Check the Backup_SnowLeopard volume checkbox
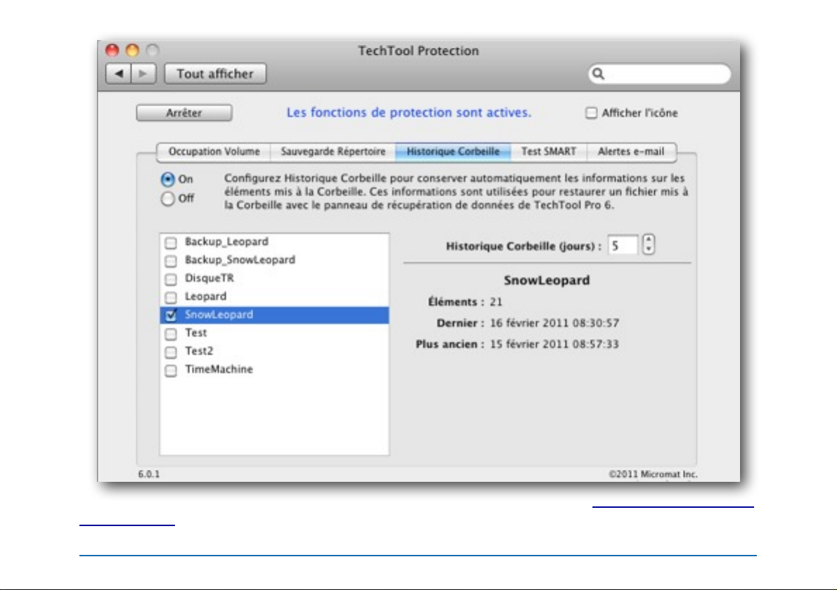Screen dimensions: 837x590 pos(171,261)
